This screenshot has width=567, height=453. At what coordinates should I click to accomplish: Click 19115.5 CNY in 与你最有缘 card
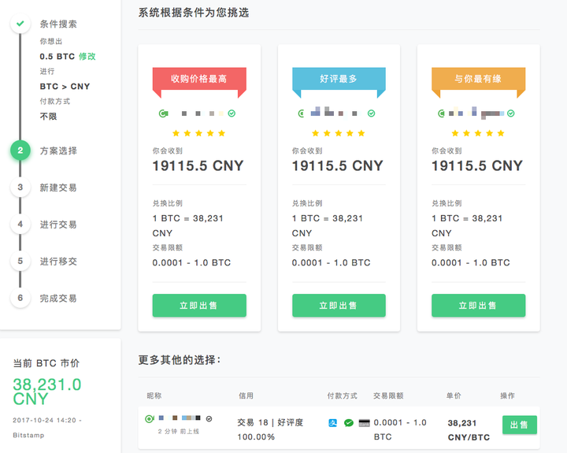click(x=477, y=165)
